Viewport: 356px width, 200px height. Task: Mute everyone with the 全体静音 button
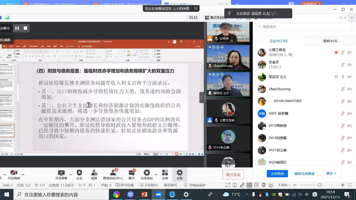277,174
